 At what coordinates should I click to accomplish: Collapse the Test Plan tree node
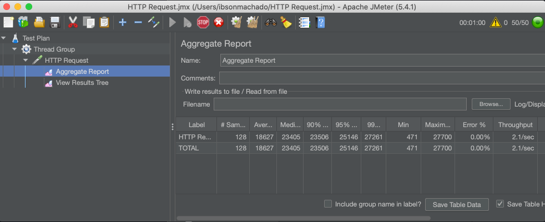[x=3, y=38]
